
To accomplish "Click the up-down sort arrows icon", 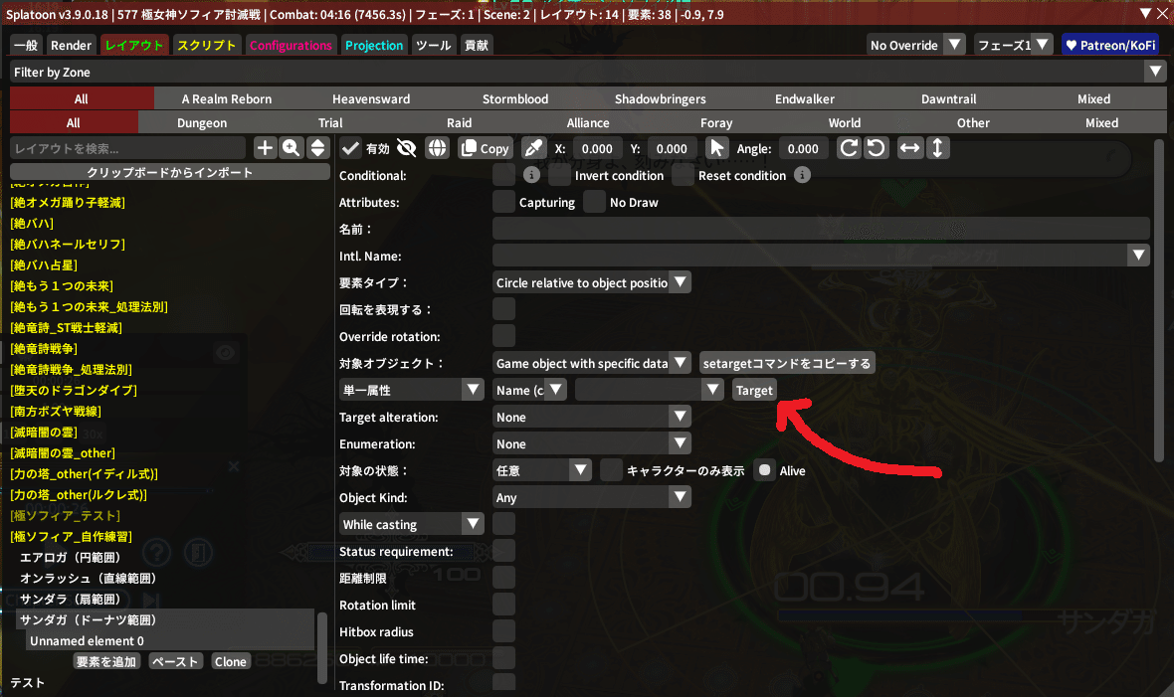I will point(318,148).
